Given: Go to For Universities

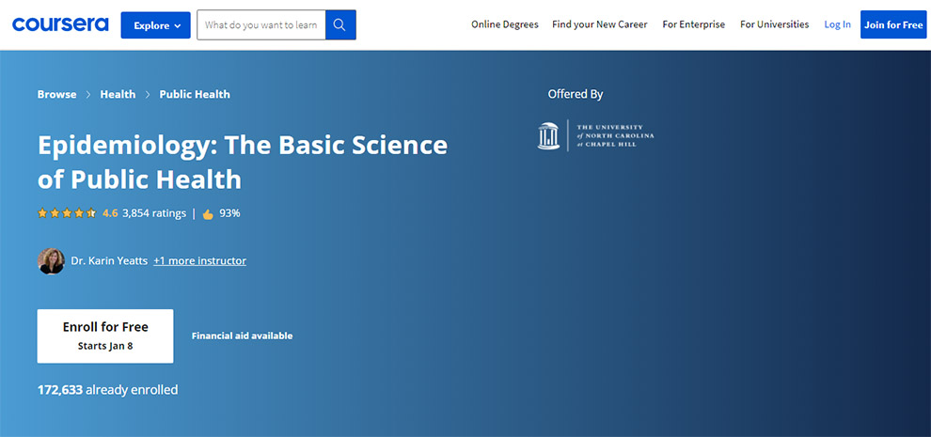Looking at the screenshot, I should [774, 25].
